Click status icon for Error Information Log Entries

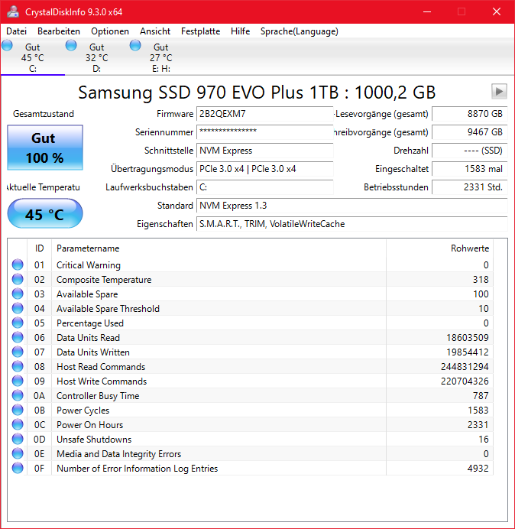coord(18,468)
